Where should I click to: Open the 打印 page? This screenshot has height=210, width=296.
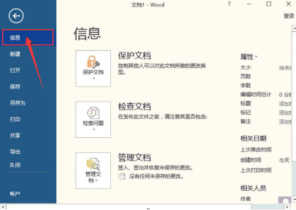click(x=15, y=119)
